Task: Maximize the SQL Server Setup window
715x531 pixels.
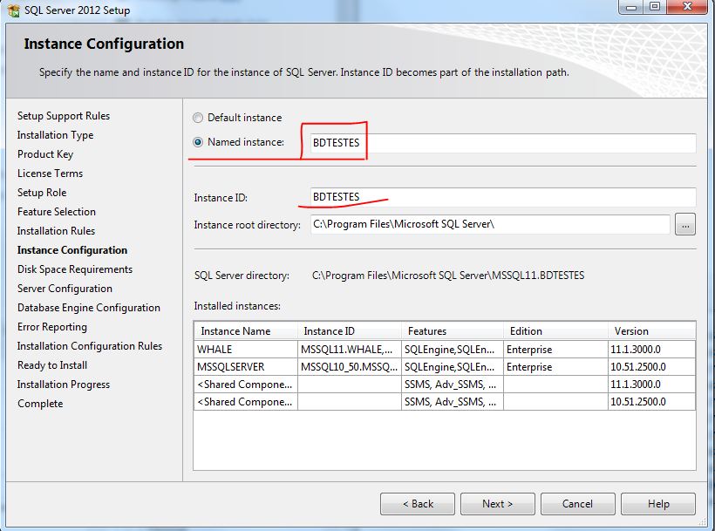Action: click(655, 6)
